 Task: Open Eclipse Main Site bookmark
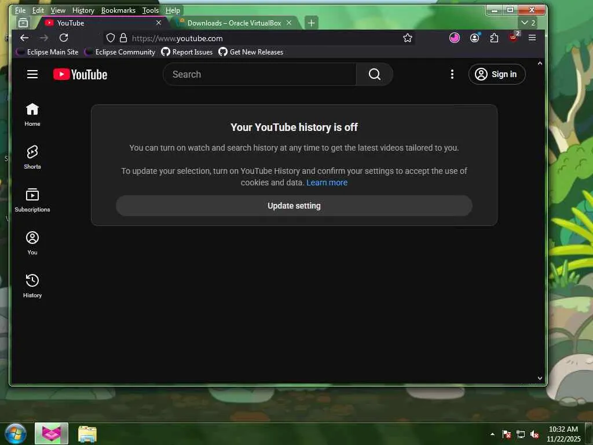pyautogui.click(x=47, y=52)
